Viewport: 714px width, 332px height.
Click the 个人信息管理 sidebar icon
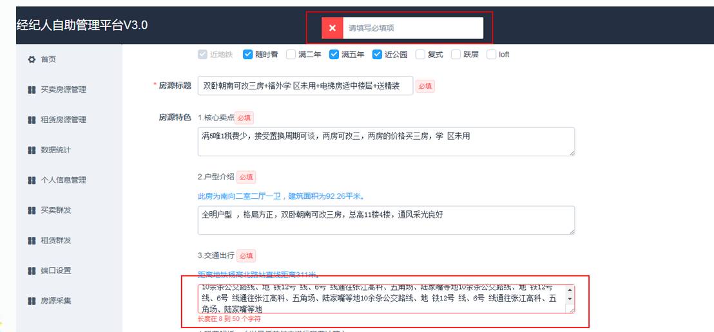[31, 180]
